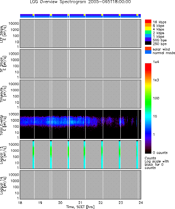Click the Total Events spectrogram panel
The height and width of the screenshot is (209, 175).
(x=80, y=125)
